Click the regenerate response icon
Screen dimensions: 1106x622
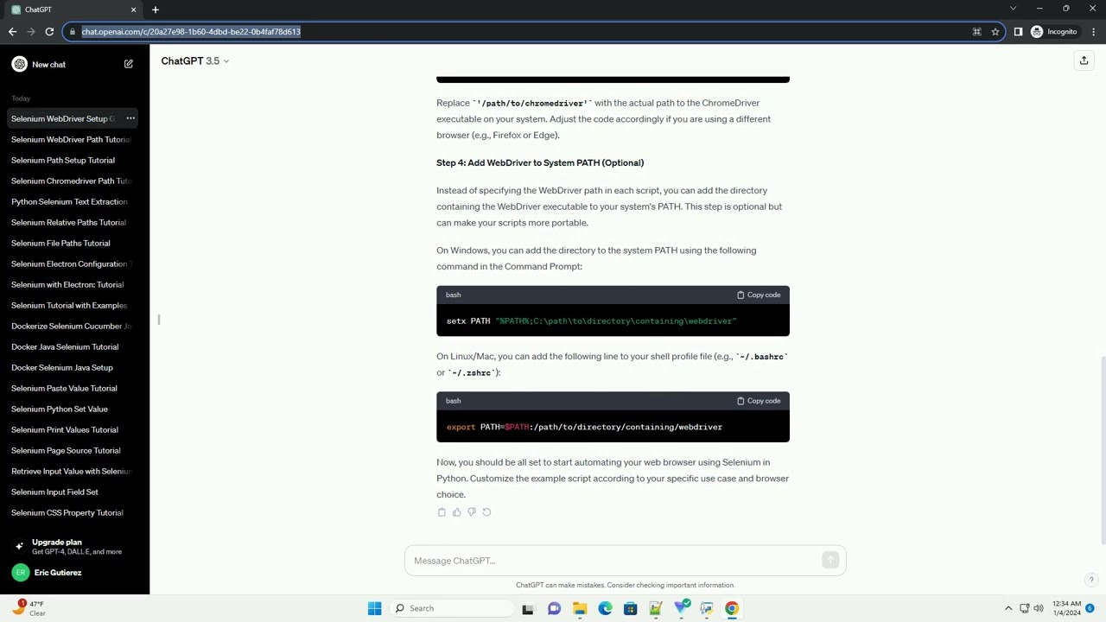486,512
